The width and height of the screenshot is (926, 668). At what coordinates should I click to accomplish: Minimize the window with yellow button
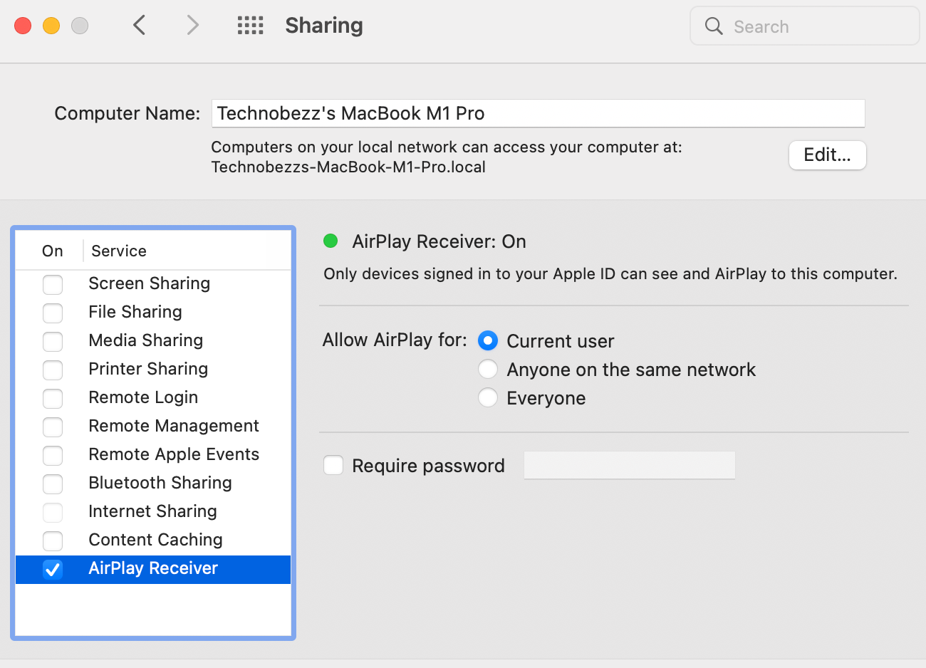pyautogui.click(x=51, y=26)
